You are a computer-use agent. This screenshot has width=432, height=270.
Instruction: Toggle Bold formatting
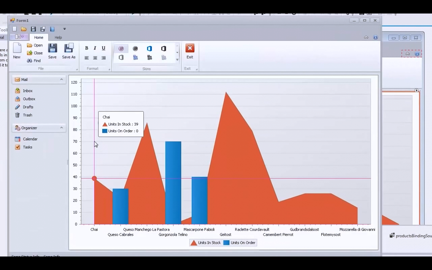[87, 48]
